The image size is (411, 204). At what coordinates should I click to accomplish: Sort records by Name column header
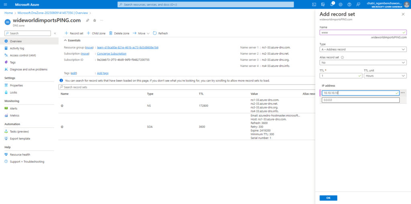click(65, 94)
